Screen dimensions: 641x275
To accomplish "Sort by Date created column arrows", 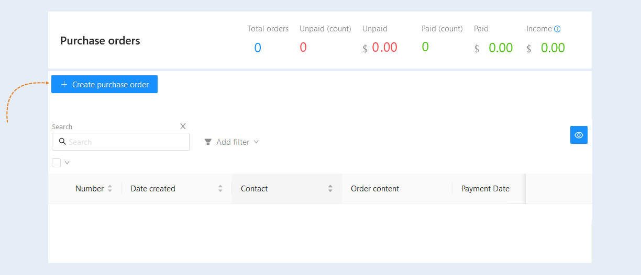I will coord(220,189).
